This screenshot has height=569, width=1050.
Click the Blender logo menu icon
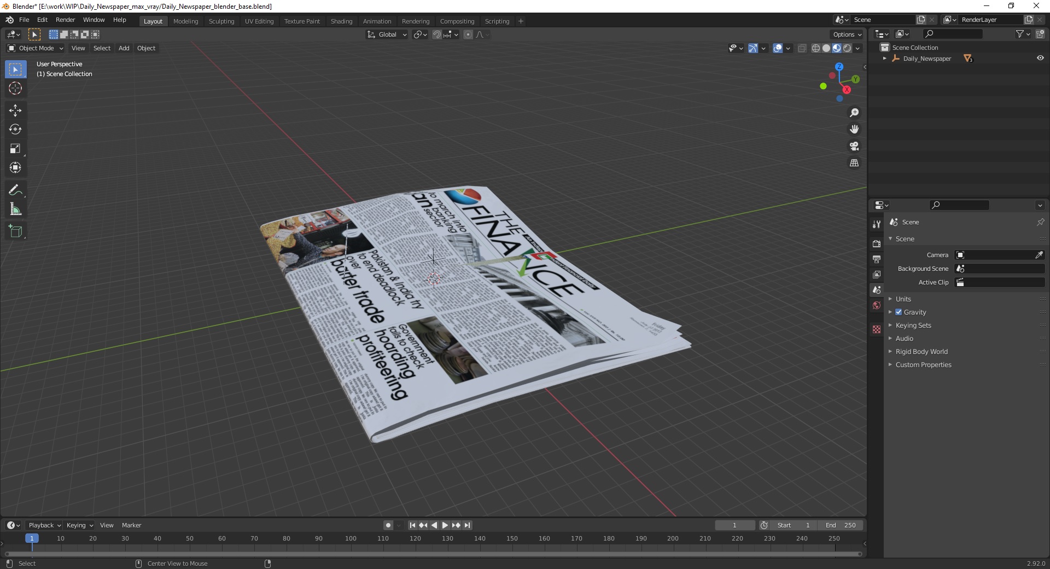9,20
